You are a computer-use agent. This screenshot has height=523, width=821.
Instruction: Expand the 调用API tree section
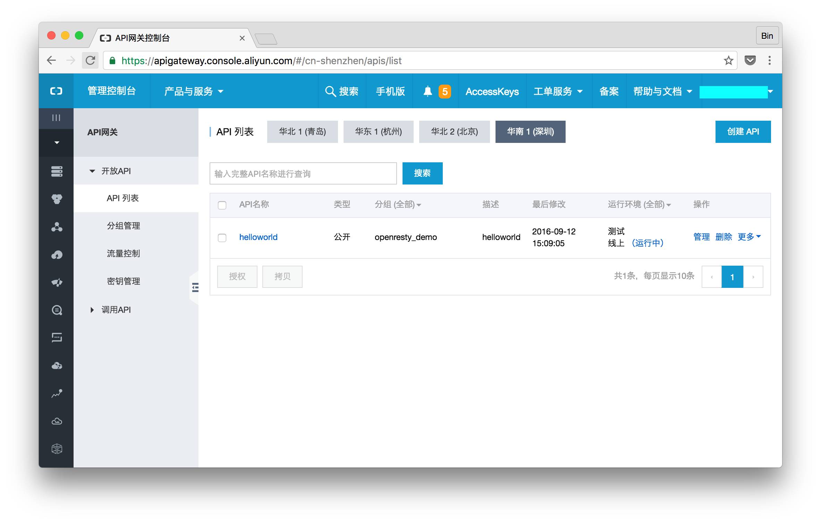pos(92,310)
